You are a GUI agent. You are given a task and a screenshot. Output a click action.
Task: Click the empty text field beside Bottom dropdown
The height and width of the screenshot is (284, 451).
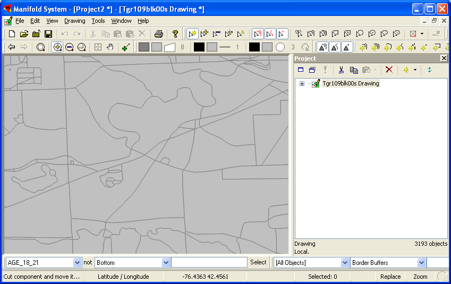209,263
